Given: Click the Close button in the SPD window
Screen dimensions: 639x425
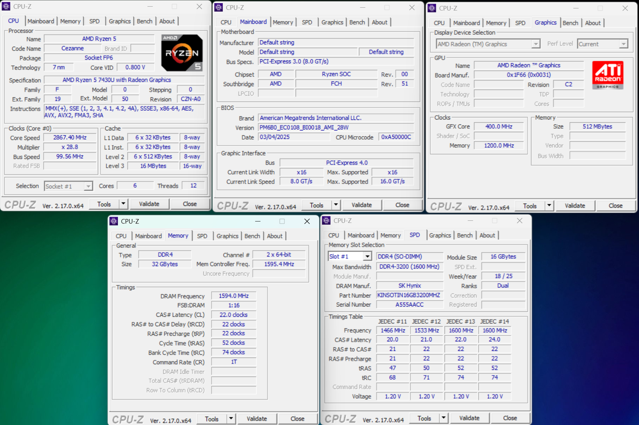Looking at the screenshot, I should (510, 418).
